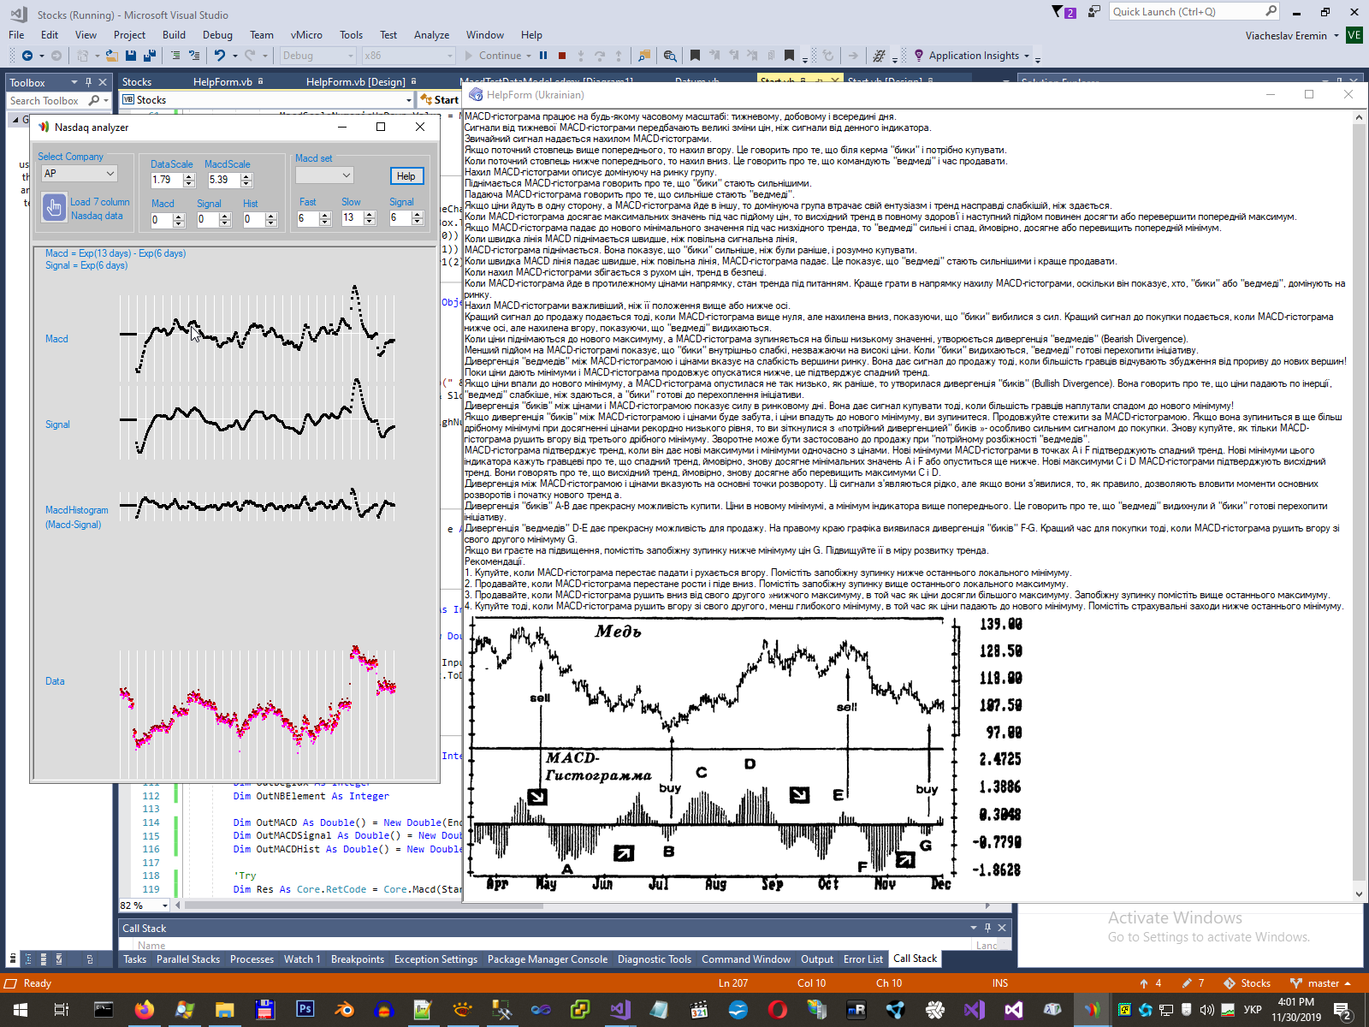The width and height of the screenshot is (1369, 1027).
Task: Click the Application Insights lightbulb icon
Action: (x=919, y=56)
